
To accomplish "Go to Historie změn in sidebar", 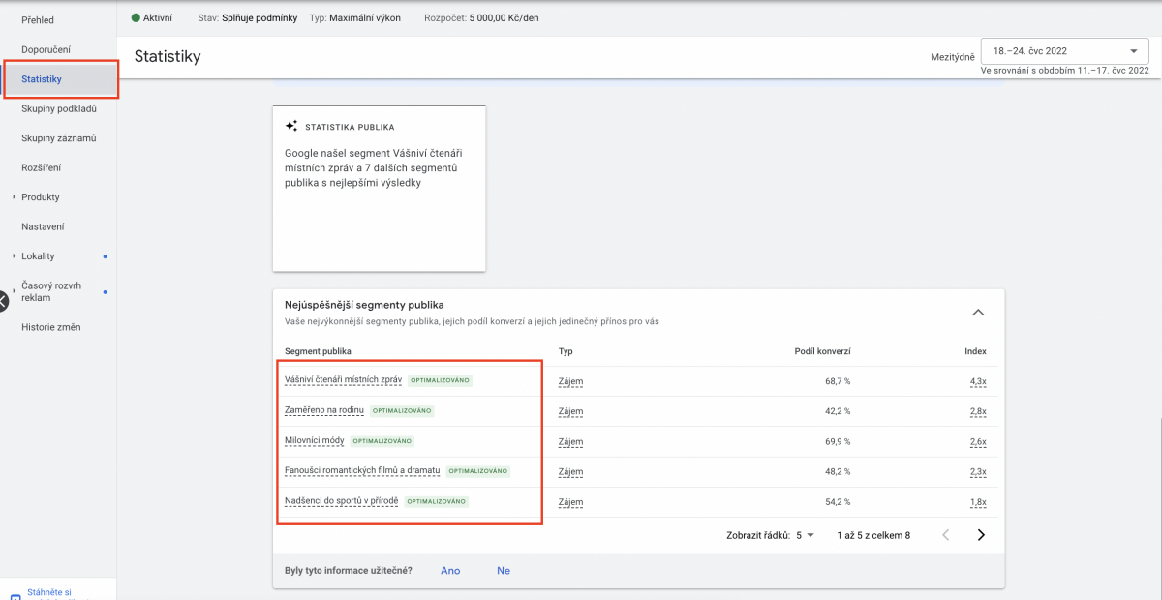I will pos(51,327).
